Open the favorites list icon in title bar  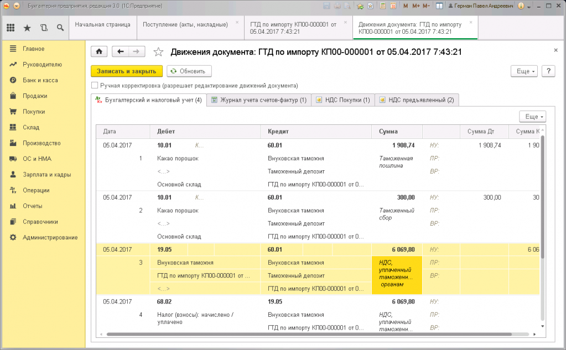[x=370, y=6]
